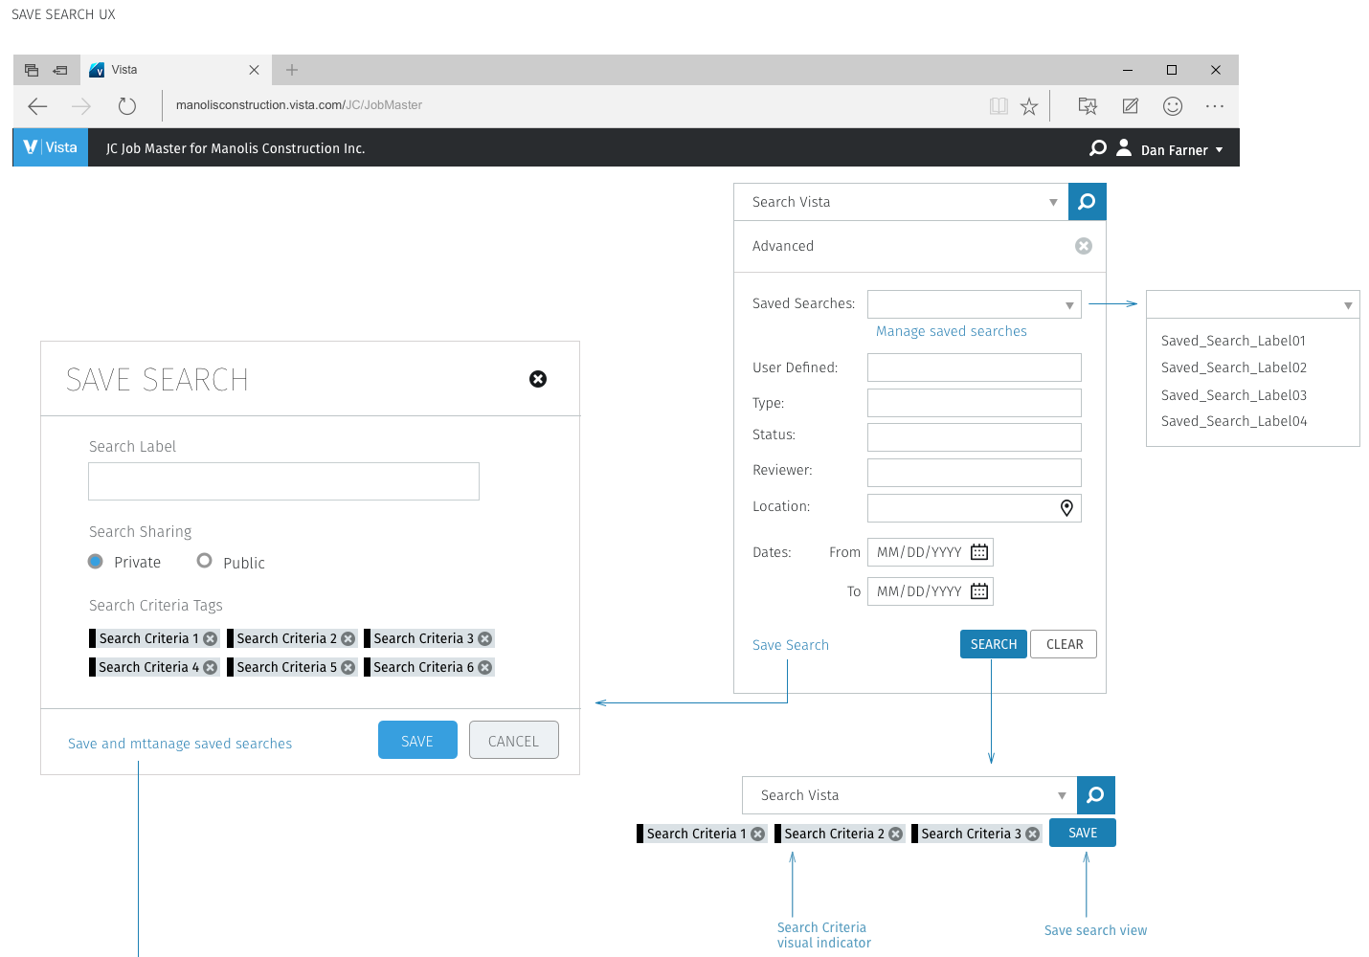Open the Dan Farner user menu arrow
Image resolution: width=1369 pixels, height=957 pixels.
coord(1219,150)
